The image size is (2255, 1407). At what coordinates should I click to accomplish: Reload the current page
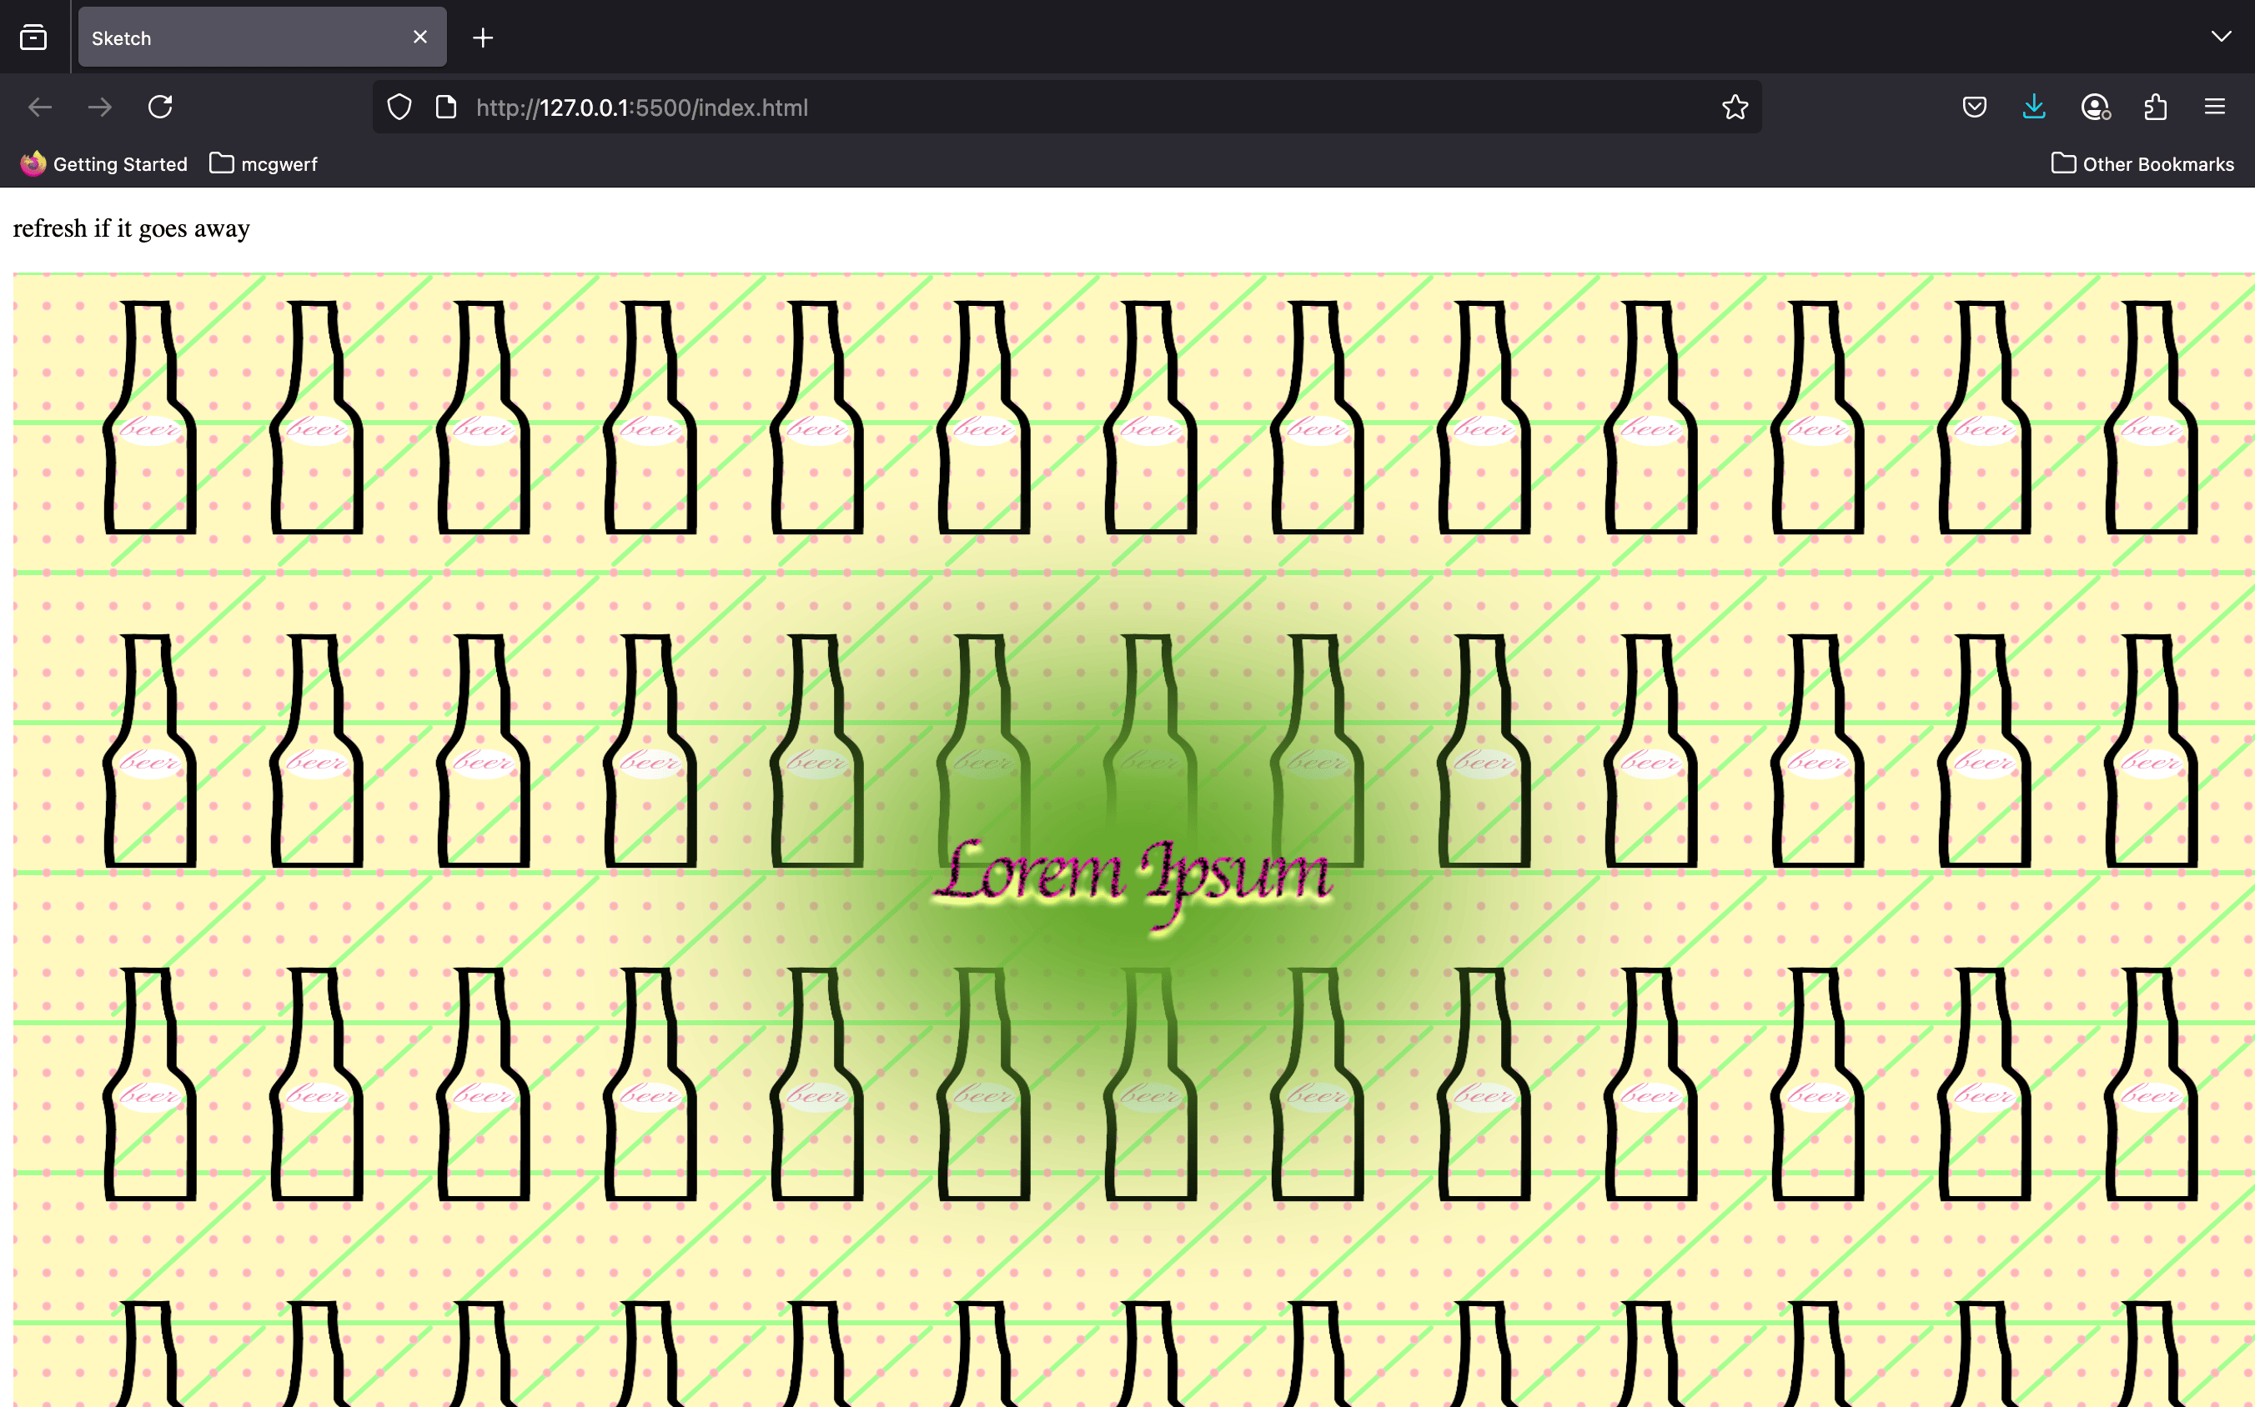tap(160, 107)
